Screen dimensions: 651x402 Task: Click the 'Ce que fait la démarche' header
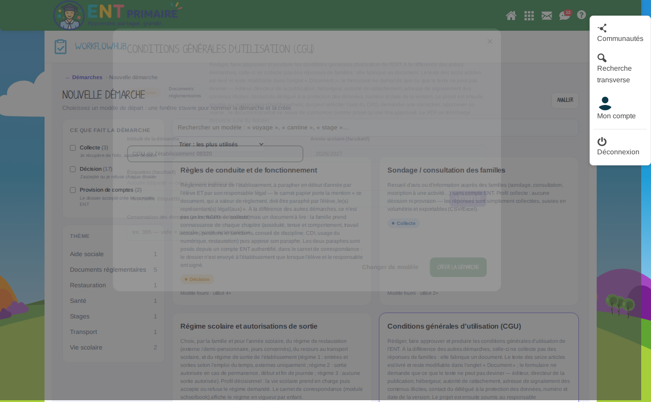click(x=110, y=130)
